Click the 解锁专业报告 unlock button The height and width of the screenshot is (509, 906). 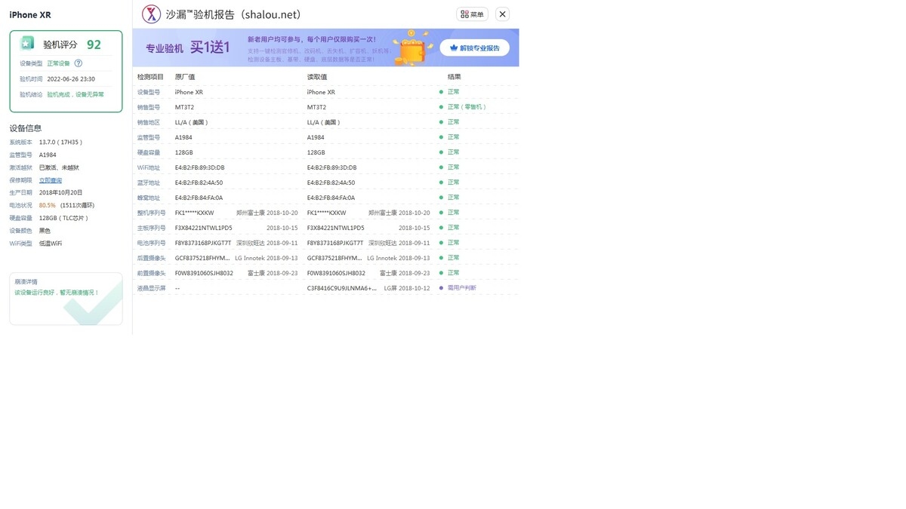(475, 48)
